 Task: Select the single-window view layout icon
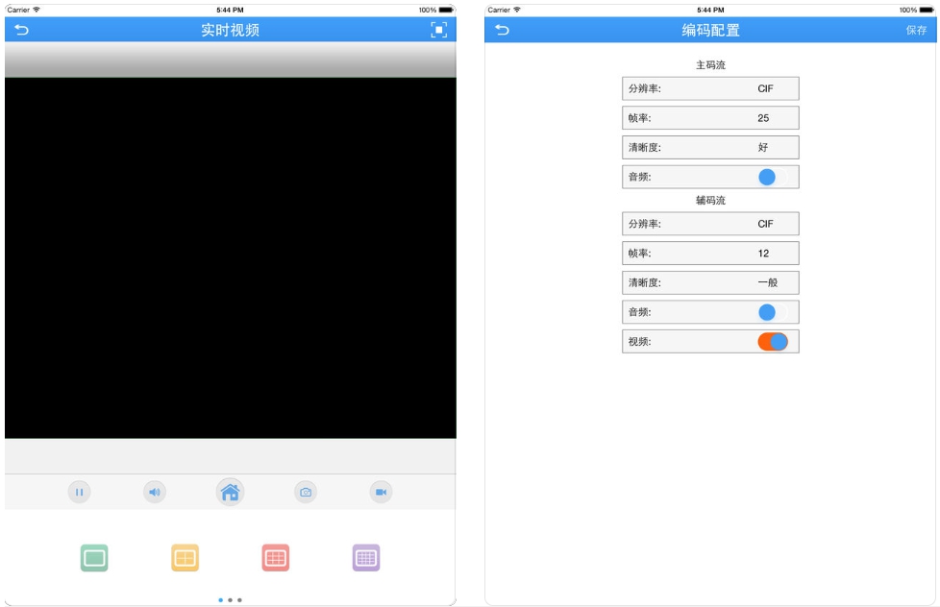(x=94, y=555)
